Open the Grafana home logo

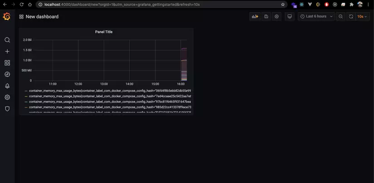(x=7, y=17)
